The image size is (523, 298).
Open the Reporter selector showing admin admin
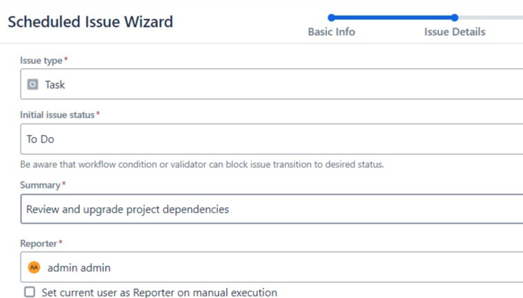pos(275,267)
